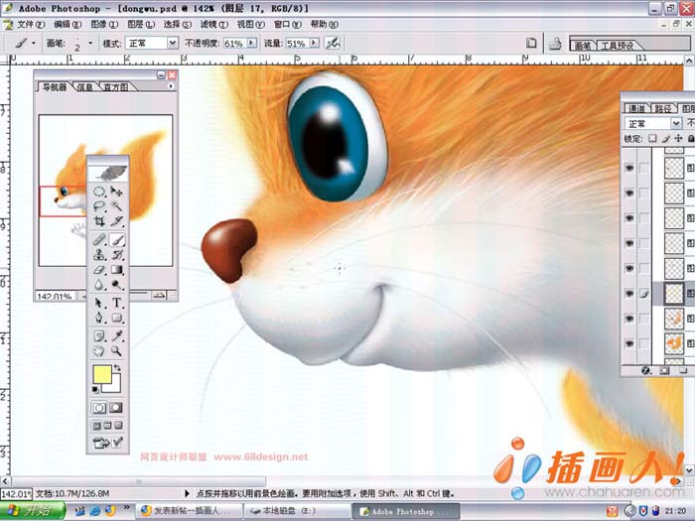The height and width of the screenshot is (521, 695).
Task: Select the History Brush tool
Action: [x=116, y=255]
